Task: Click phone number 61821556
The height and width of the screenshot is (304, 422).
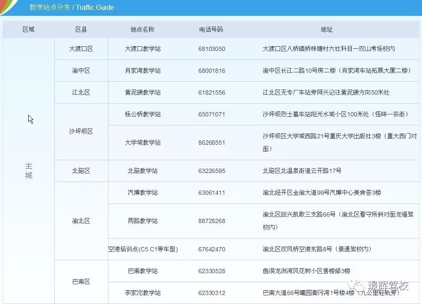Action: (x=211, y=92)
